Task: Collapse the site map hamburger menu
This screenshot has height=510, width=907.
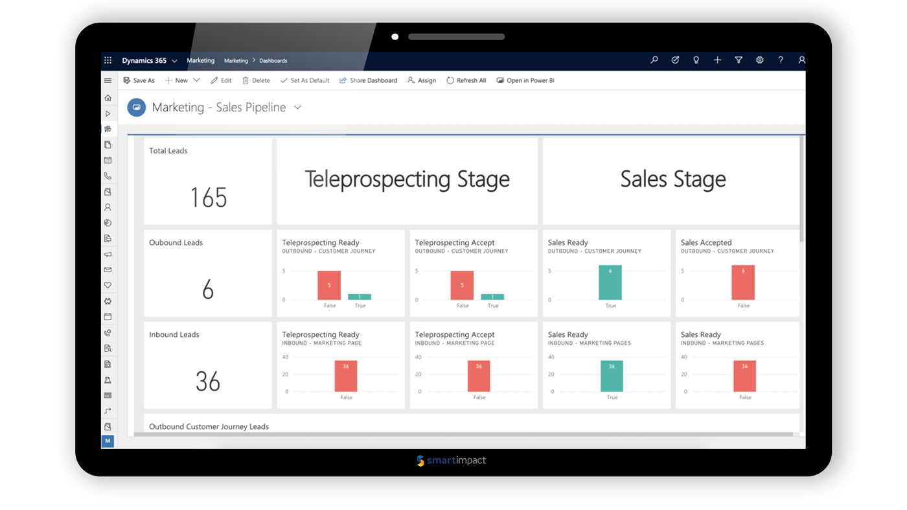Action: [x=108, y=80]
